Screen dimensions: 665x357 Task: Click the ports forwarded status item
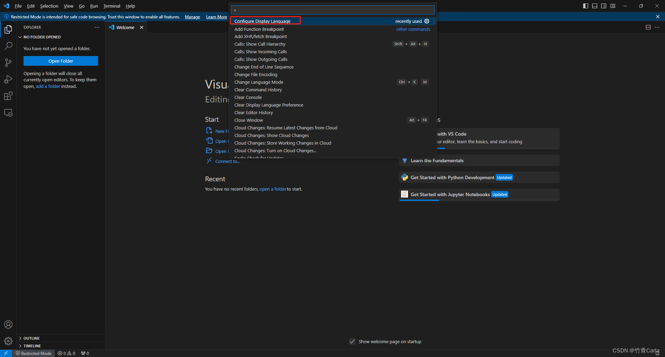(x=85, y=353)
